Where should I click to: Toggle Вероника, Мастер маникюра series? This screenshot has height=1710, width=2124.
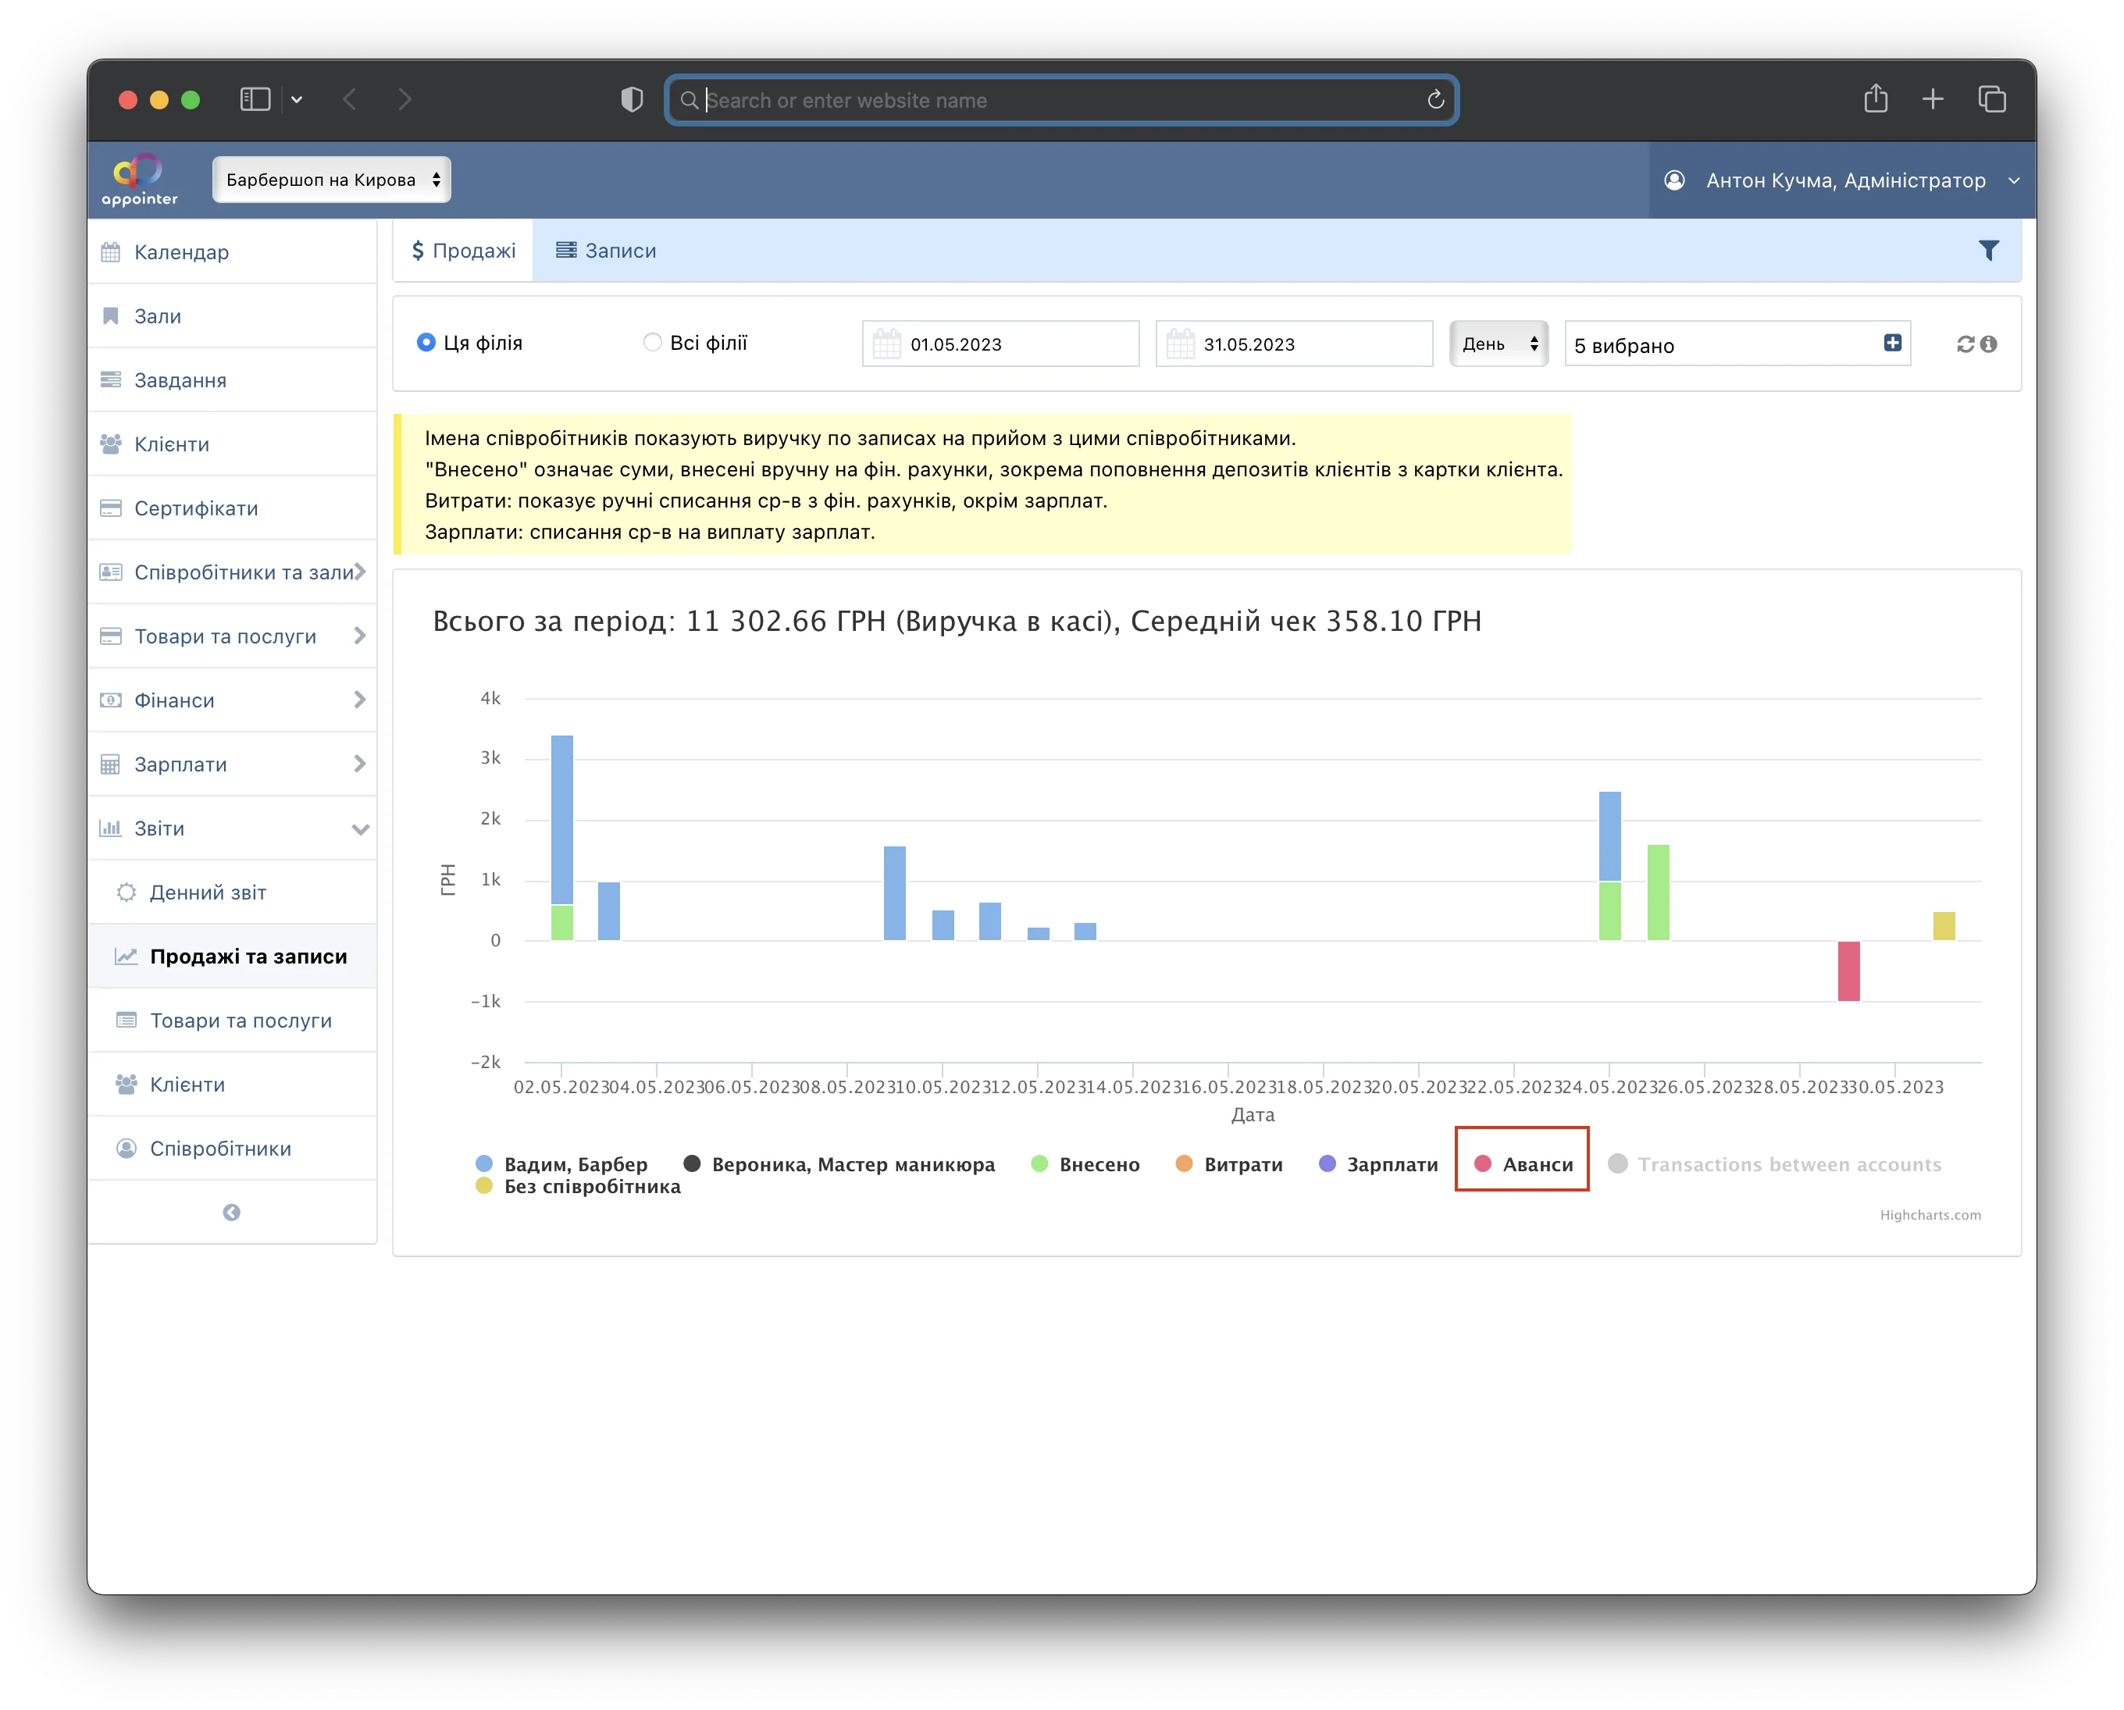tap(839, 1163)
